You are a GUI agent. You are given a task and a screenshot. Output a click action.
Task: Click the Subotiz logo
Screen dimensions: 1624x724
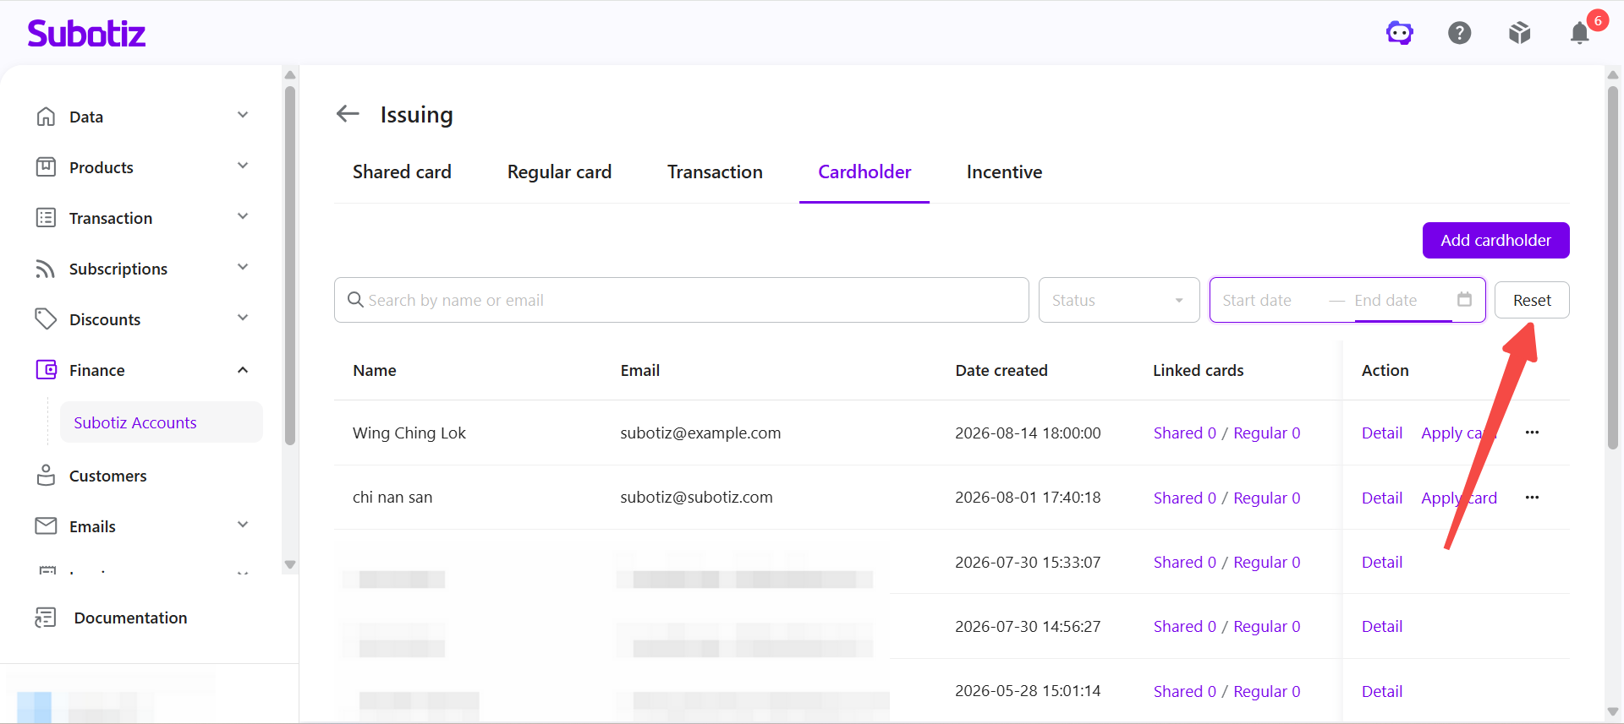click(x=86, y=34)
